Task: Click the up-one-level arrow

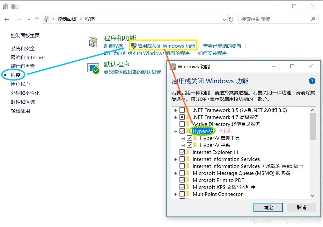Action: click(x=37, y=19)
